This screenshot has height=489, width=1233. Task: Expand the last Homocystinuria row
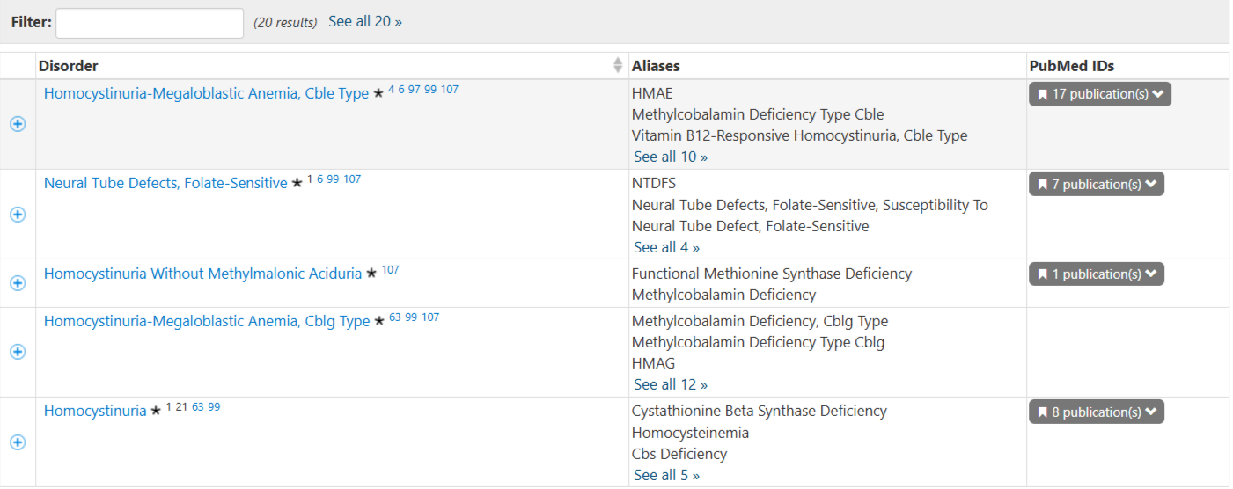tap(18, 442)
